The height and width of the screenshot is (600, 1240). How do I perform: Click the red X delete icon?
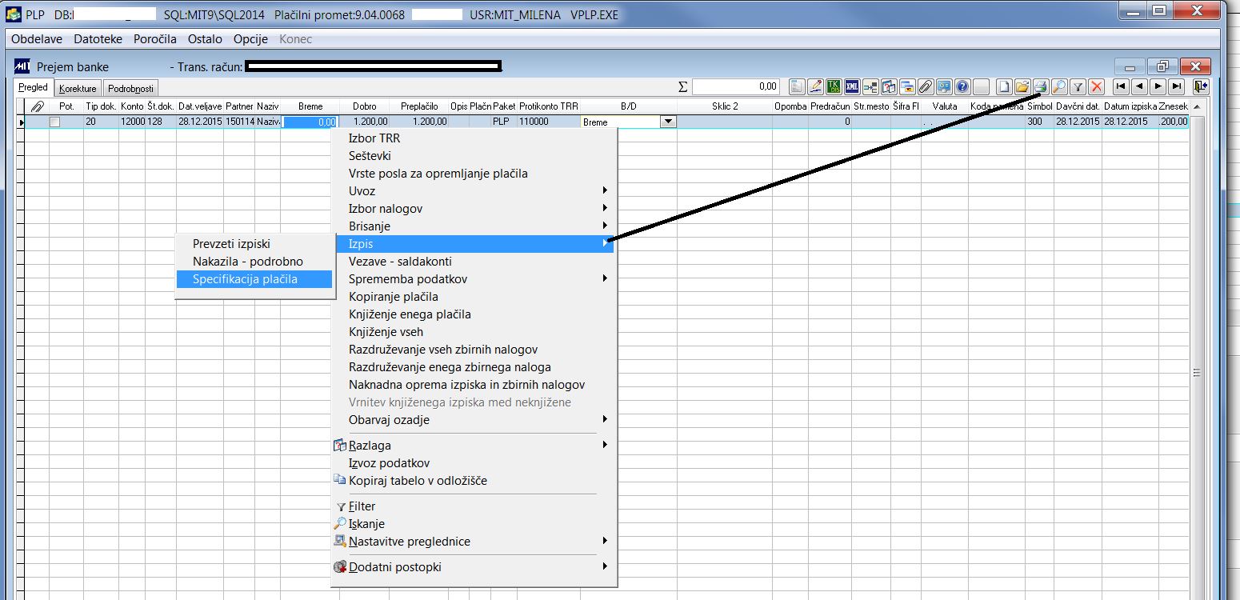(1097, 86)
